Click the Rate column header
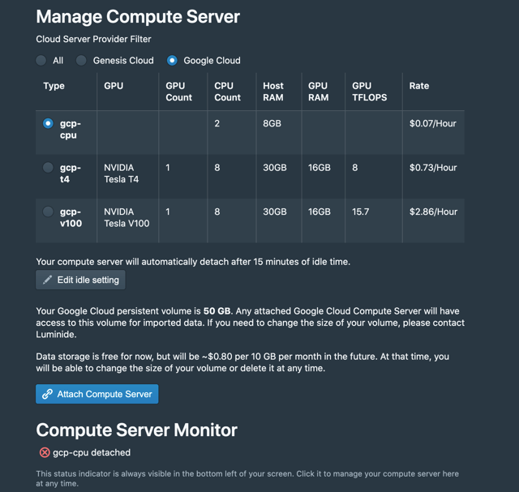The image size is (519, 492). coord(419,86)
